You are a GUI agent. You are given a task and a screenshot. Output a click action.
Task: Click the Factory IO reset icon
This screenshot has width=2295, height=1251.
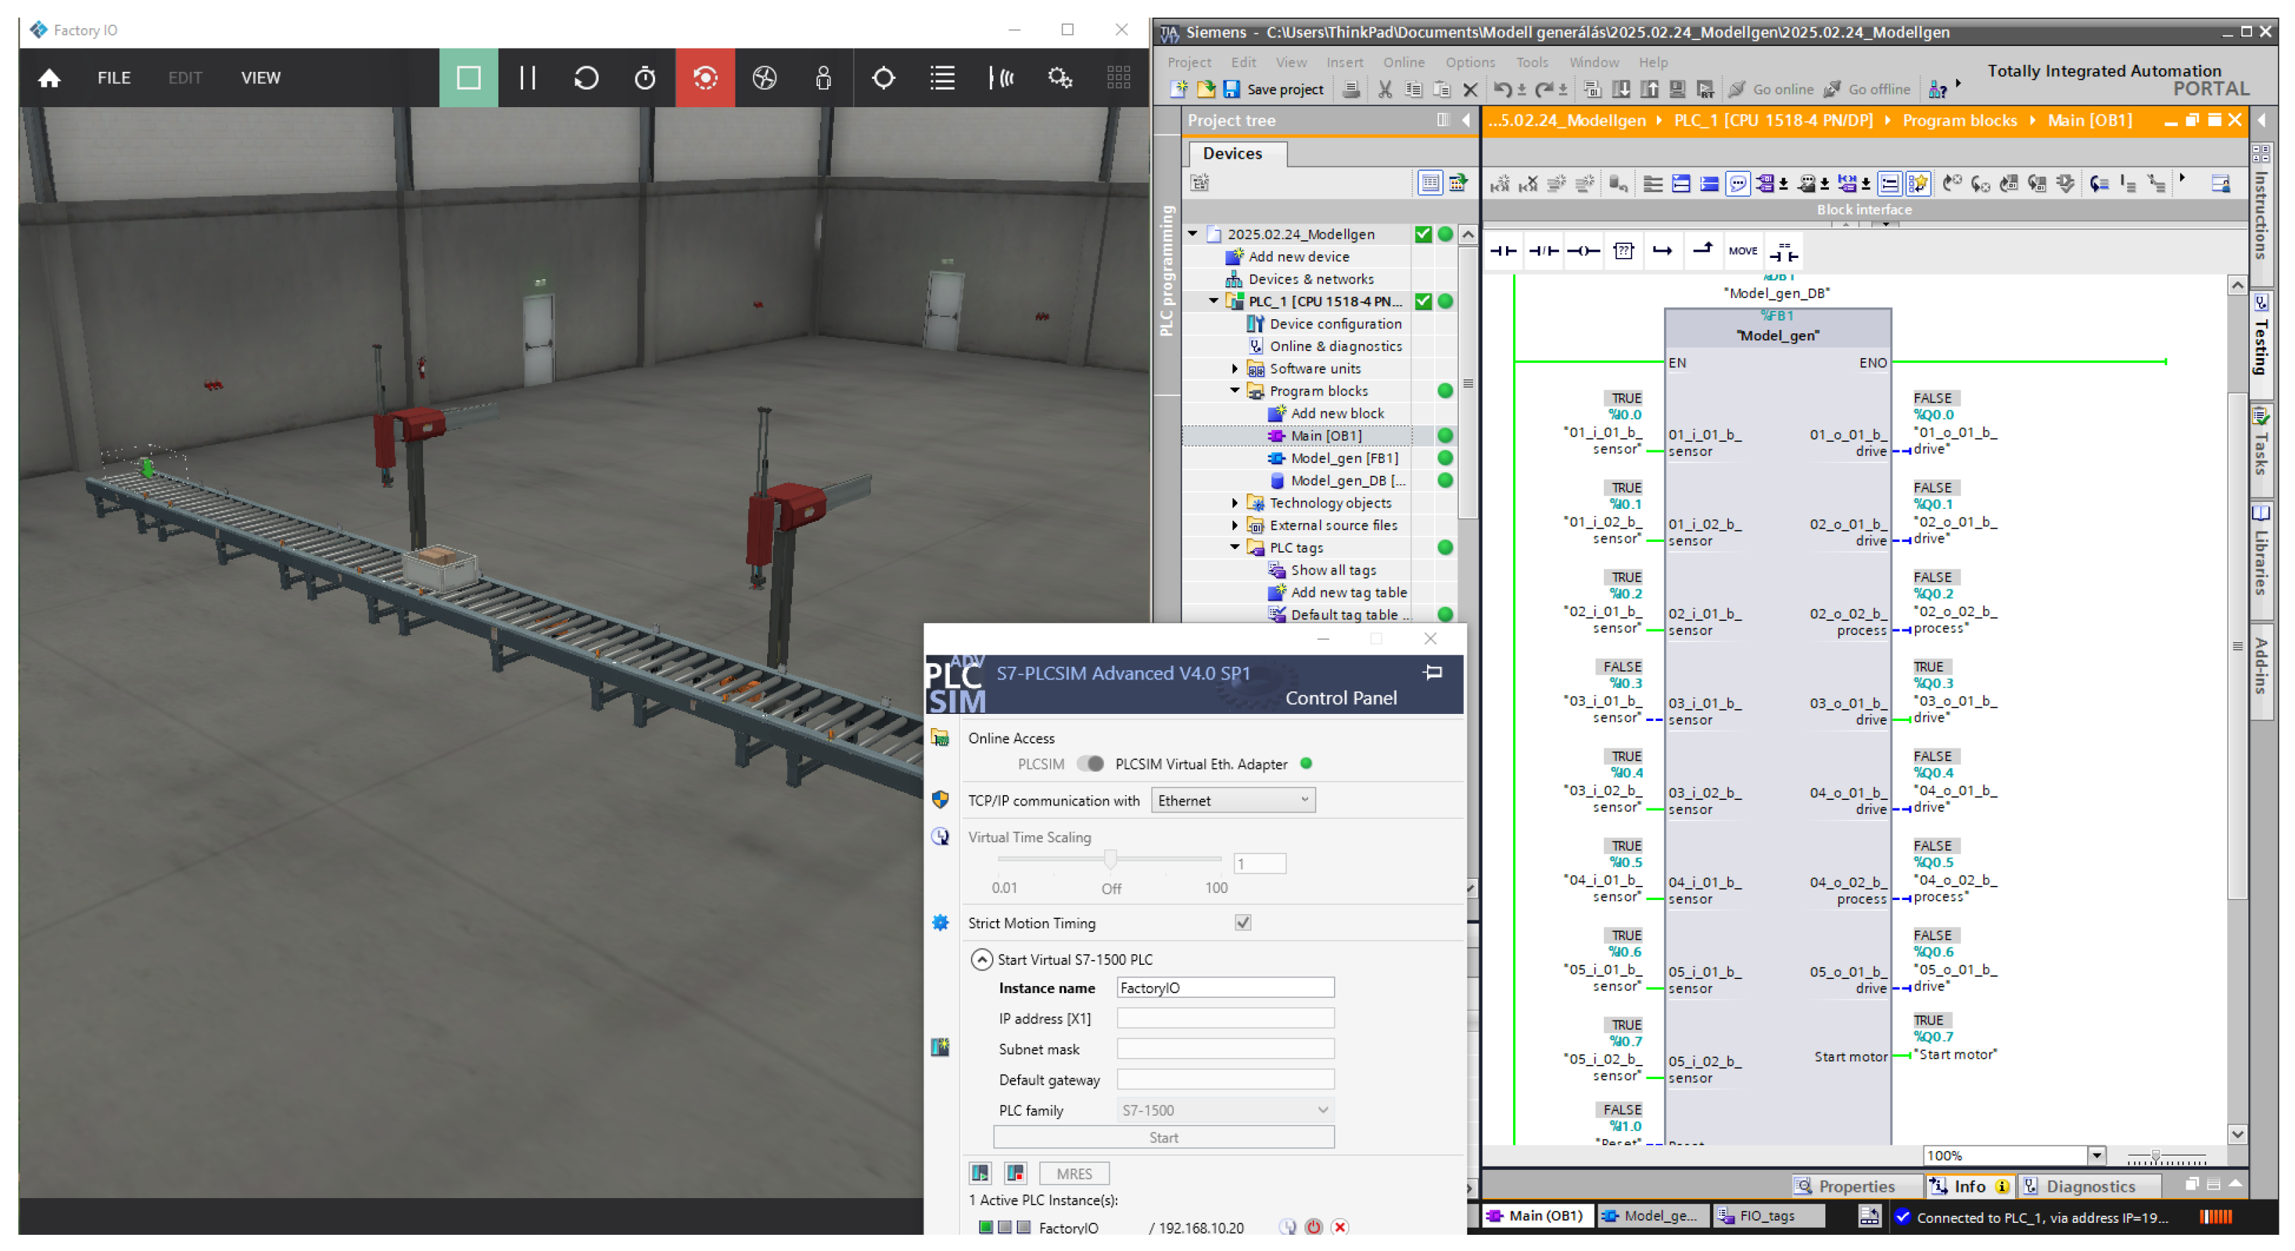(x=586, y=78)
